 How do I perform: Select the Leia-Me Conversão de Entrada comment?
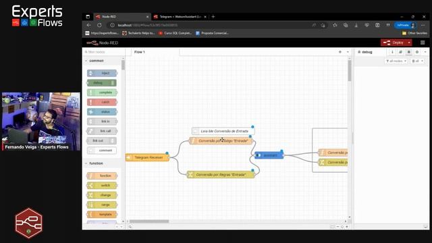[x=223, y=131]
